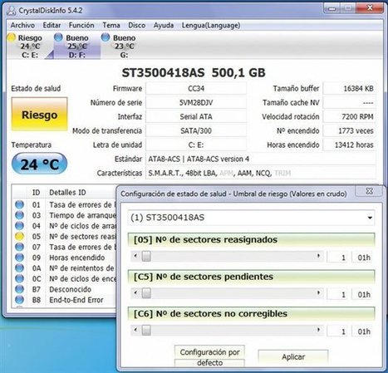Open the Lengua(Language) menu
The width and height of the screenshot is (388, 373).
211,25
